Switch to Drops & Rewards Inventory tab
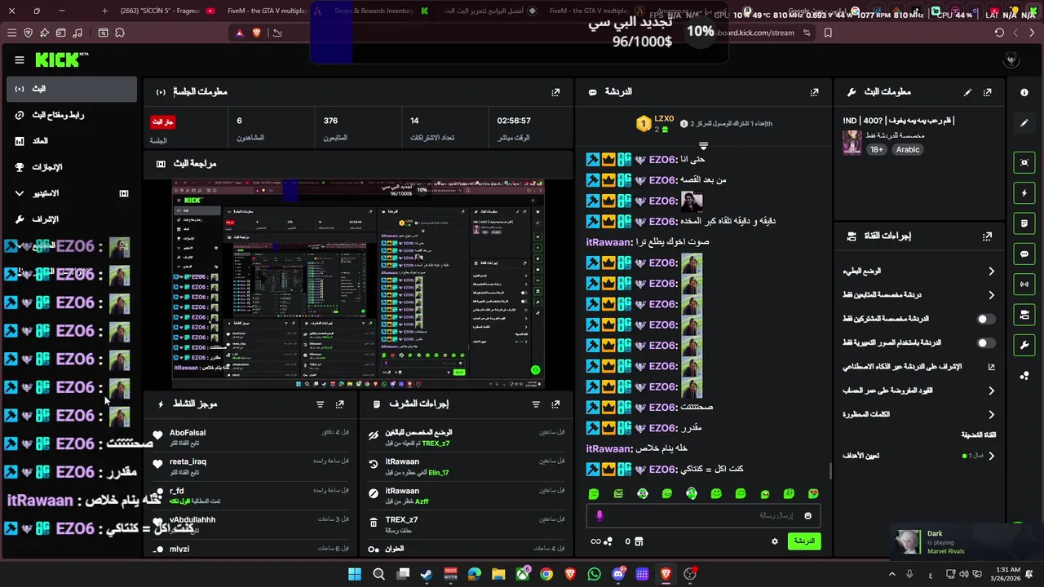 (377, 11)
